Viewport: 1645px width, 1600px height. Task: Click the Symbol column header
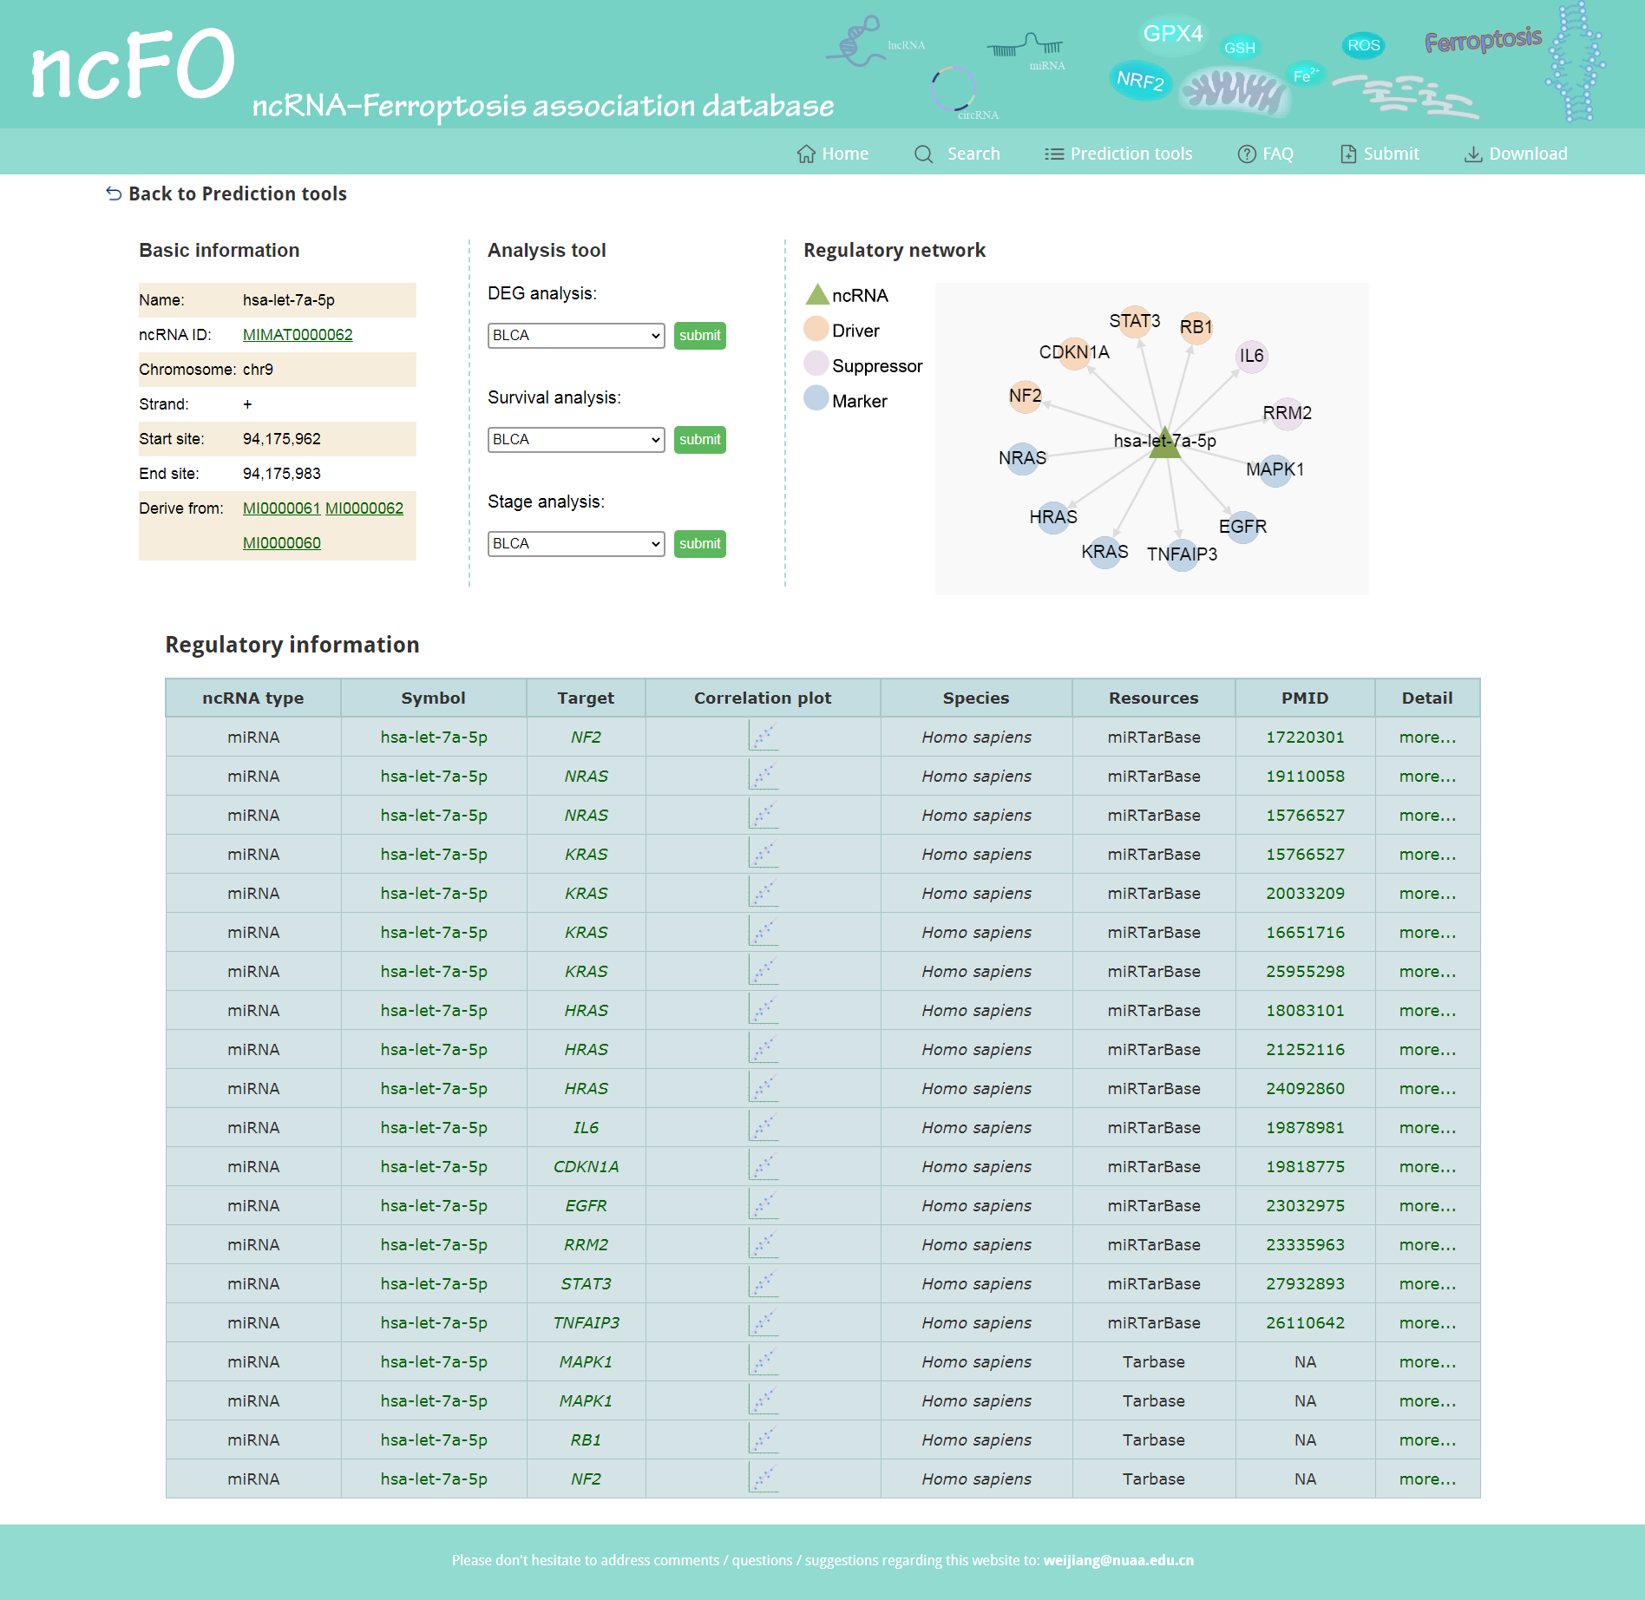pos(433,698)
